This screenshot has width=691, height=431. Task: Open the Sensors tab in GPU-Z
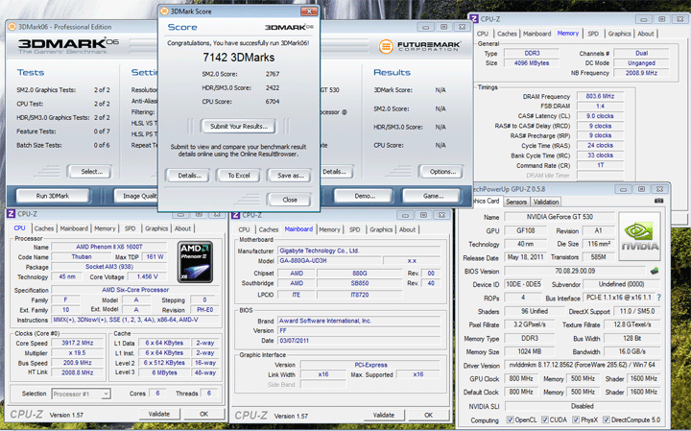point(515,203)
